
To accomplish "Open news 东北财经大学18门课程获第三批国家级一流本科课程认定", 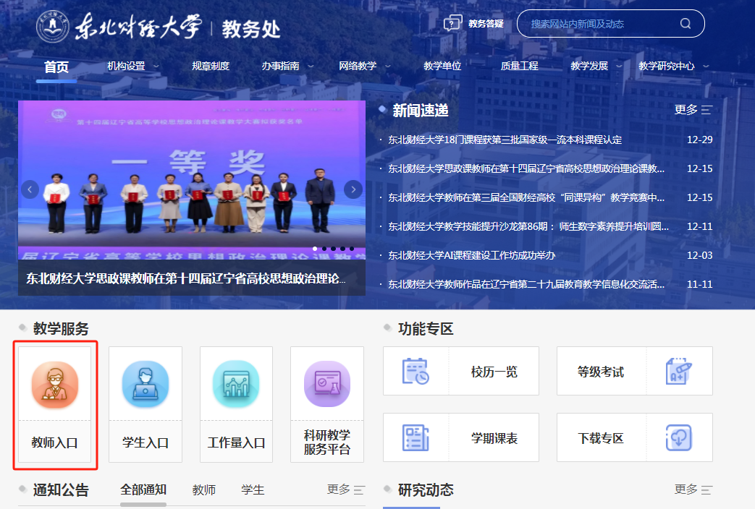I will pyautogui.click(x=505, y=140).
